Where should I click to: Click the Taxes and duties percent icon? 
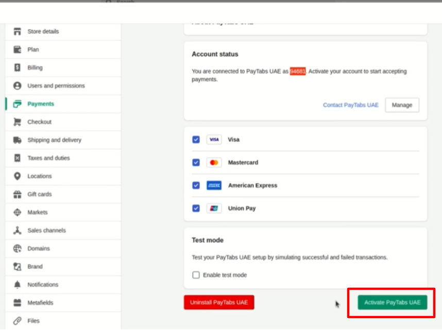click(x=17, y=158)
